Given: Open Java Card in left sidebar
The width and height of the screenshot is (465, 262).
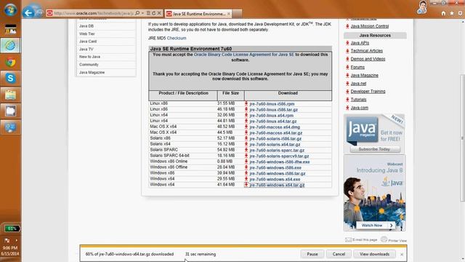Looking at the screenshot, I should coord(88,41).
